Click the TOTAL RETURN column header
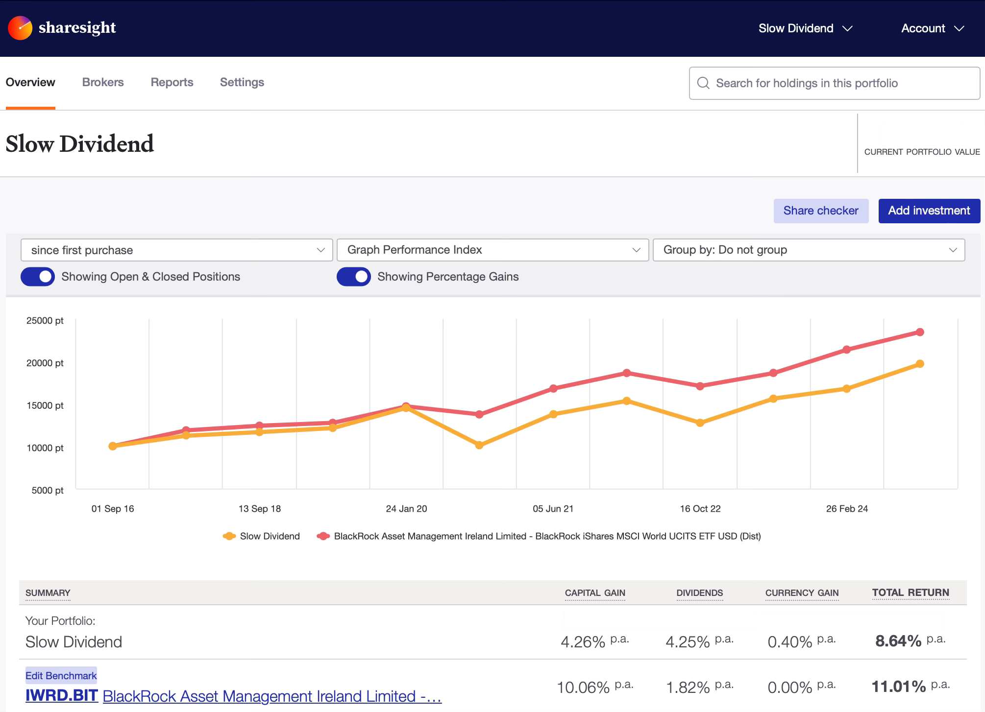Screen dimensions: 985x712 pyautogui.click(x=911, y=593)
